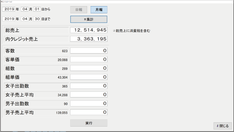Viewport: 234px width, 132px height.
Task: Focus the 女子出勤数 input field
Action: tap(89, 86)
